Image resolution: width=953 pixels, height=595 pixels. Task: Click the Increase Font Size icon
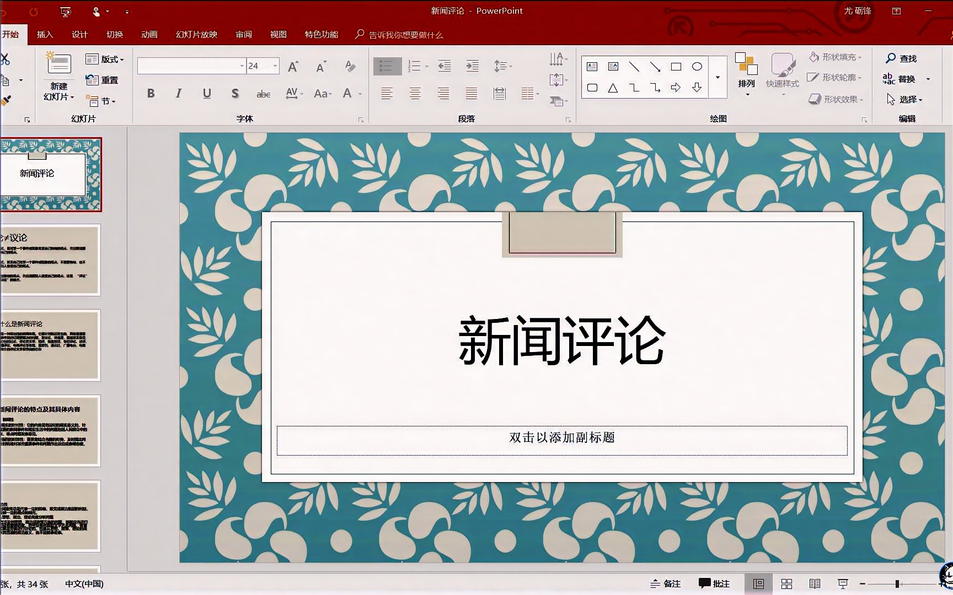(x=293, y=67)
